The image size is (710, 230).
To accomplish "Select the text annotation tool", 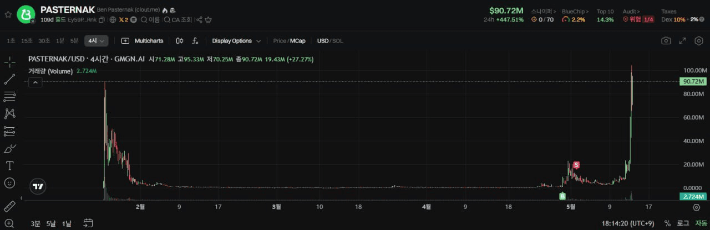I will click(9, 165).
